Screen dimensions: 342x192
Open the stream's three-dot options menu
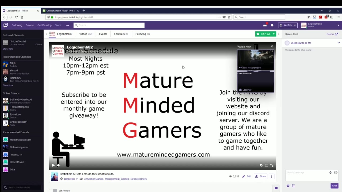click(x=271, y=176)
